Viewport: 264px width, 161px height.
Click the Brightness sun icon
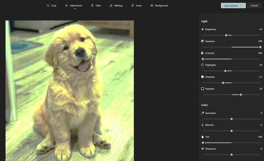pos(203,29)
